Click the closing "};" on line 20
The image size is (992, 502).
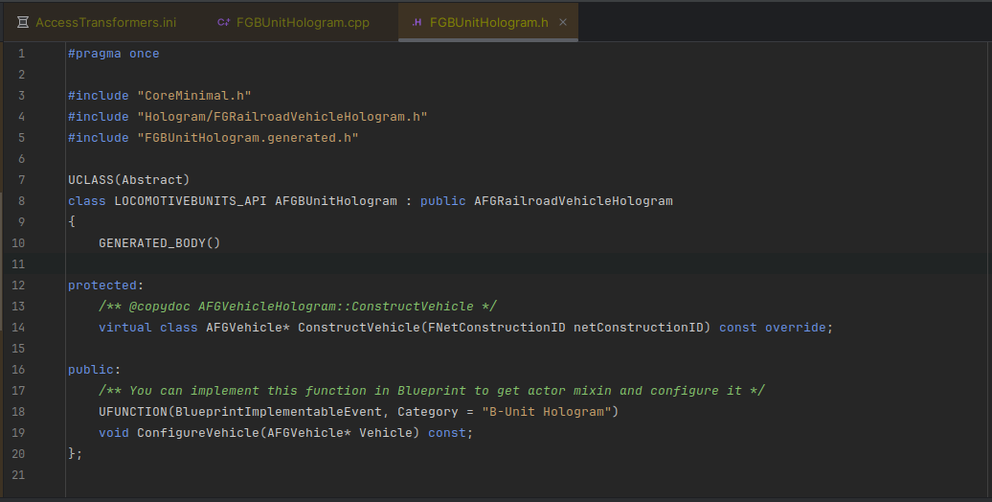(76, 454)
